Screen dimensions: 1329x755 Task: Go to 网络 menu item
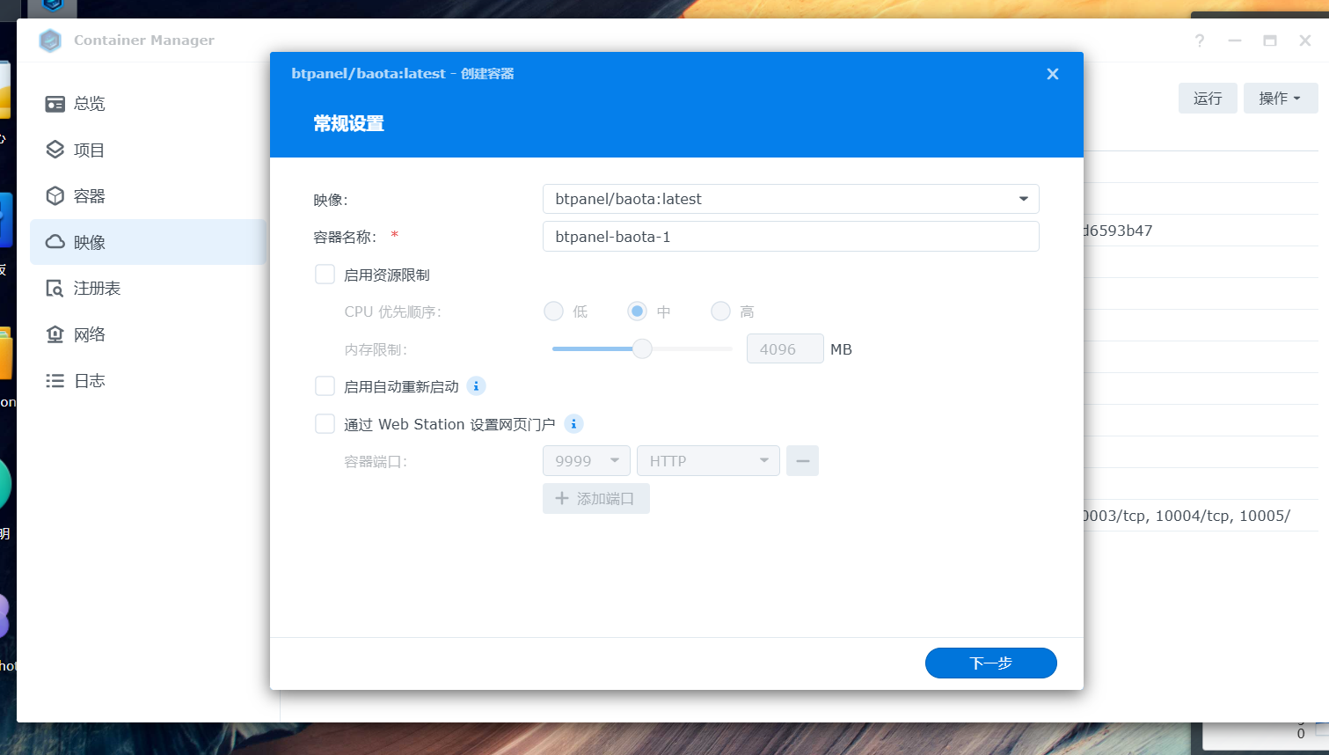148,334
